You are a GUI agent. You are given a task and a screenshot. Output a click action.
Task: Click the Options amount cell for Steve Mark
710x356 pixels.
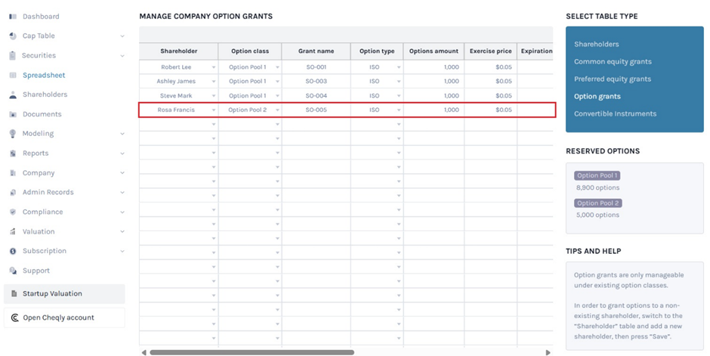pos(434,96)
